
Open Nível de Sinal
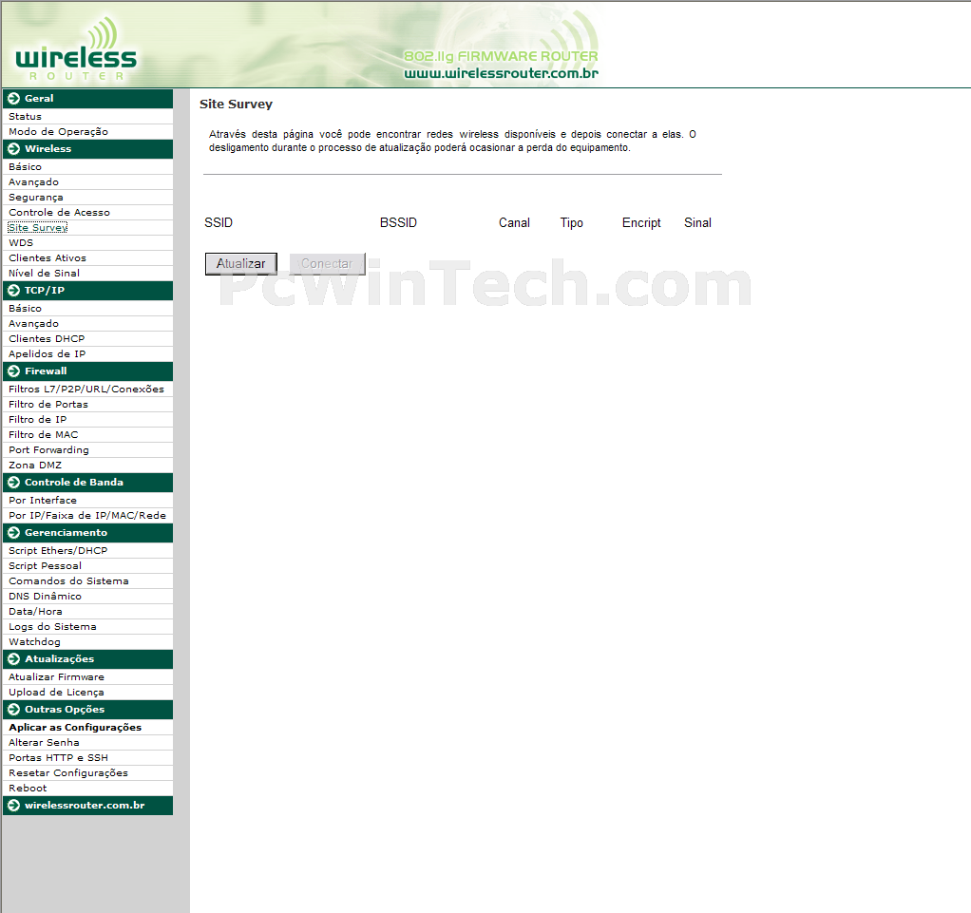coord(44,274)
